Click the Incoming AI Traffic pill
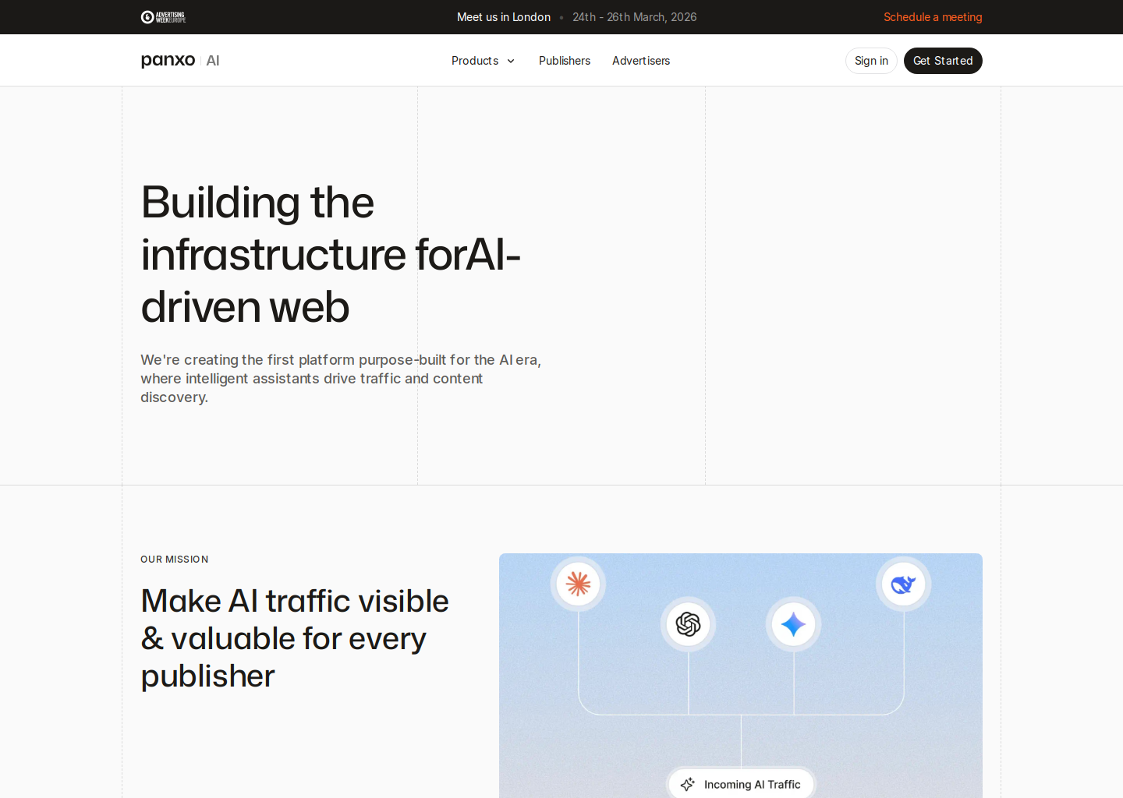This screenshot has width=1123, height=798. (740, 783)
